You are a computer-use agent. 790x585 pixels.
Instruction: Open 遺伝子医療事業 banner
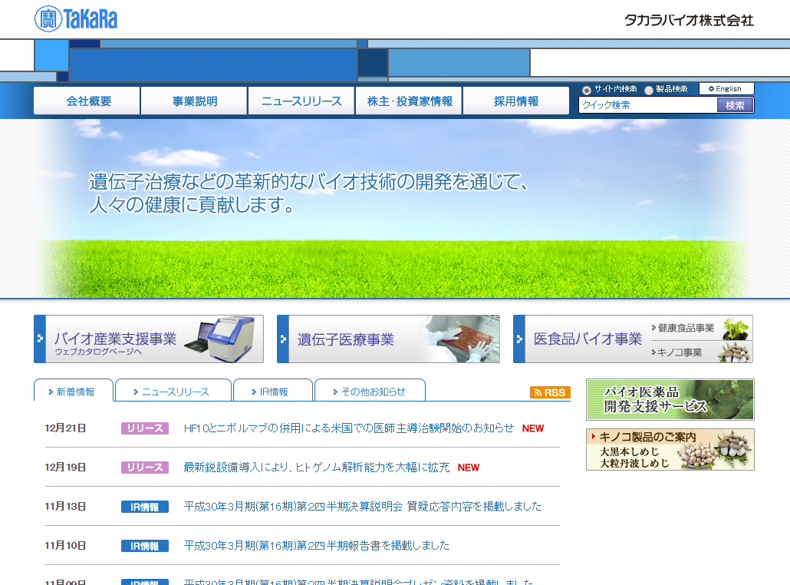[x=388, y=339]
